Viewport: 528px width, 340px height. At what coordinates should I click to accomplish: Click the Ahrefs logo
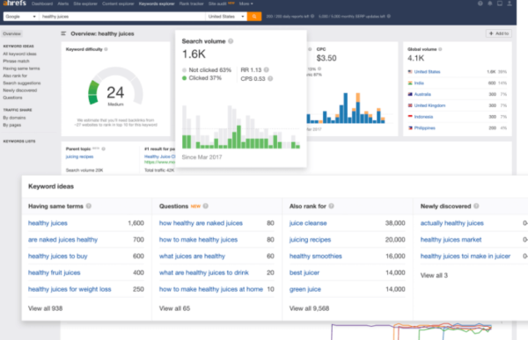(x=14, y=3)
